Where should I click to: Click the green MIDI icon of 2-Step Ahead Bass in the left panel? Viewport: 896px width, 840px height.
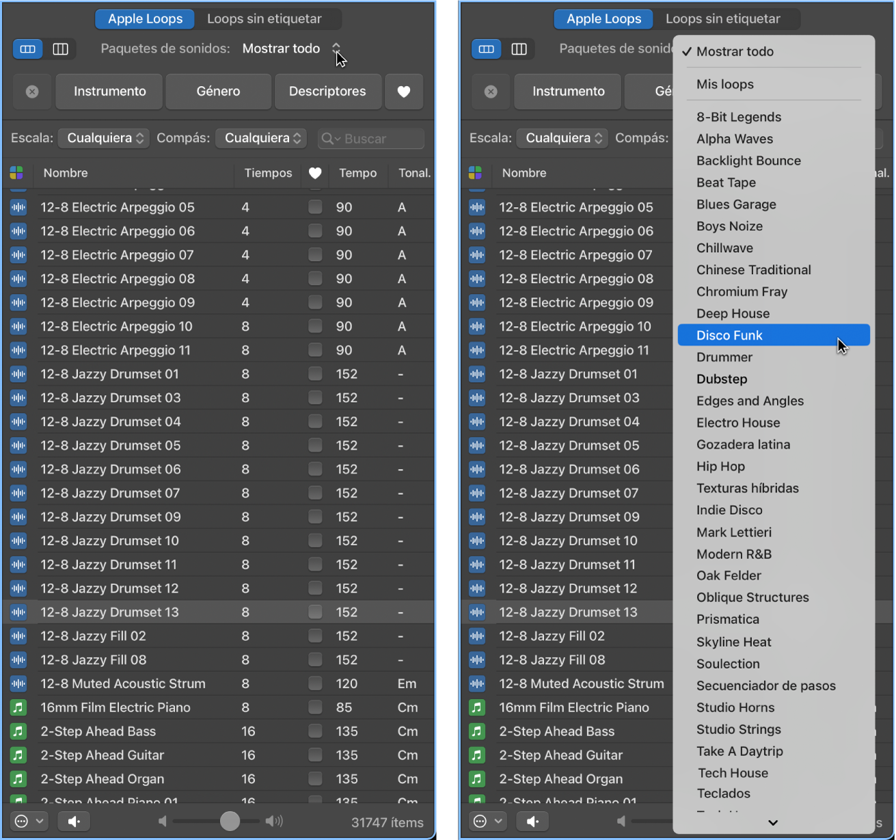tap(18, 731)
